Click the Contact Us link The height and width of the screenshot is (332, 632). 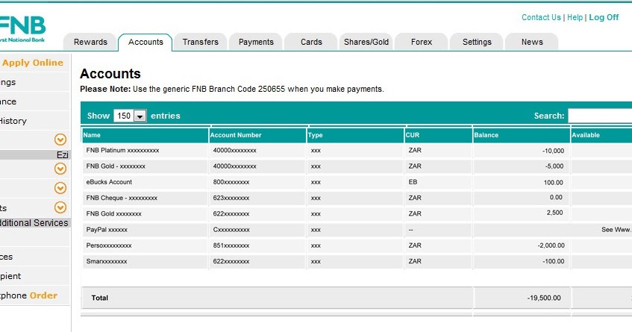coord(541,17)
